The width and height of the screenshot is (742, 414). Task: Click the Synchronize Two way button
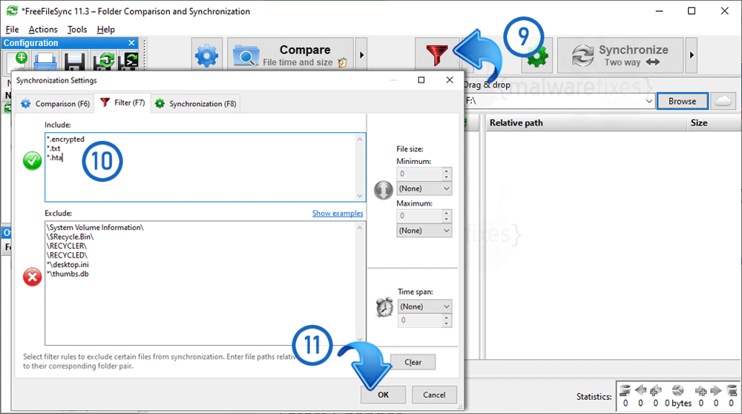pos(620,56)
